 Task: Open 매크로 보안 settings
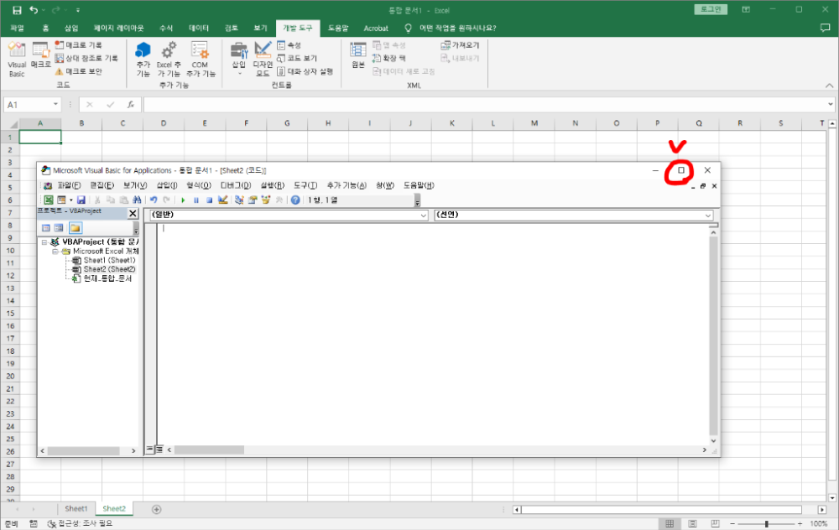click(78, 71)
